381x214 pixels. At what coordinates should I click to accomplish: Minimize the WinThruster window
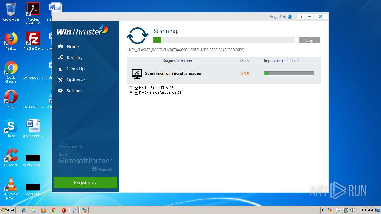click(x=310, y=17)
